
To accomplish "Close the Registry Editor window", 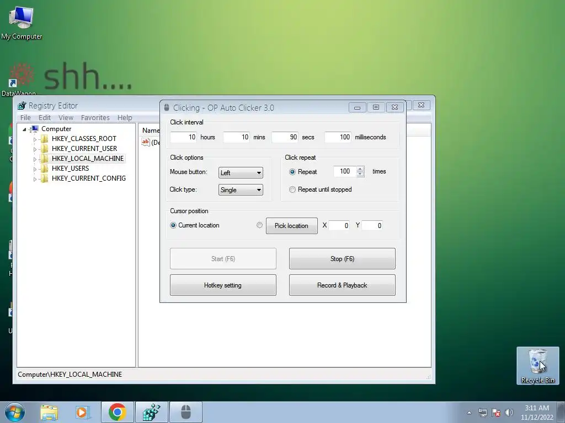I will click(421, 105).
